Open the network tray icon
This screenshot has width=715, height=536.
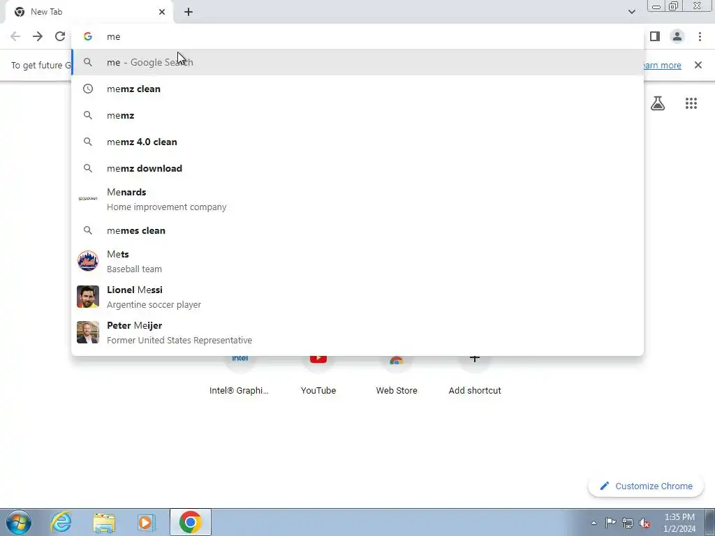[x=628, y=523]
